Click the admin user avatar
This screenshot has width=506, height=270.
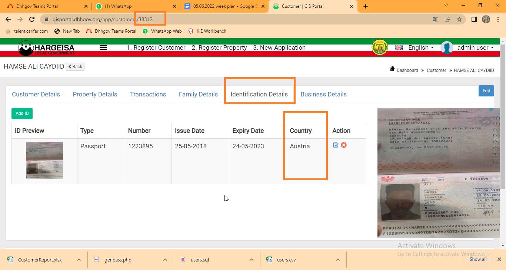(x=447, y=47)
